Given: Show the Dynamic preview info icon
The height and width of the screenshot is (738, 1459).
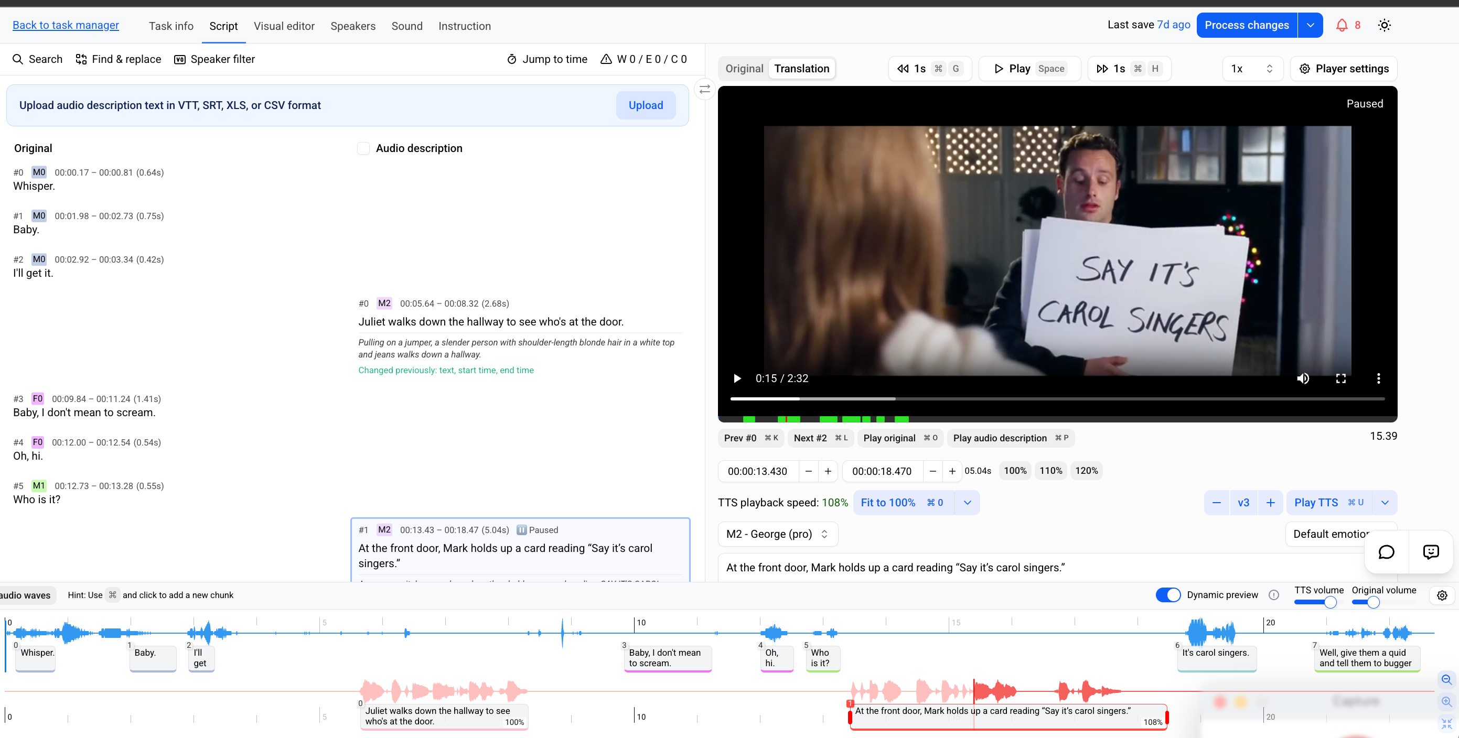Looking at the screenshot, I should click(1274, 595).
